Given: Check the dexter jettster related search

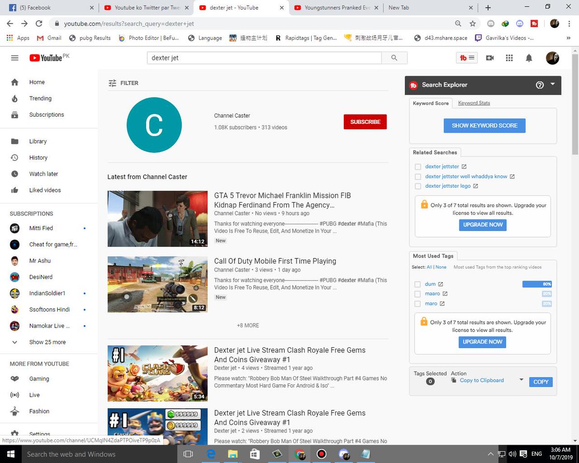Looking at the screenshot, I should coord(418,167).
